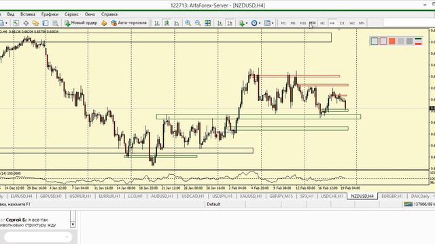Select H1 timeframe
This screenshot has height=244, width=435.
click(x=322, y=23)
